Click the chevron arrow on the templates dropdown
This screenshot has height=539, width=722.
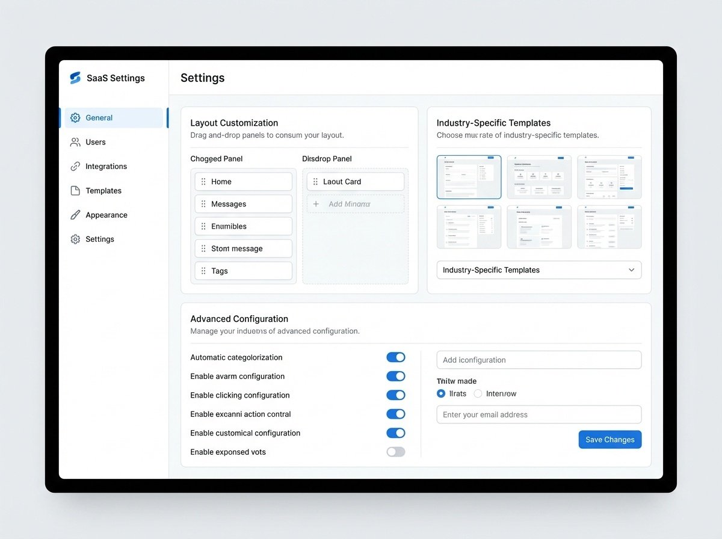click(x=631, y=270)
